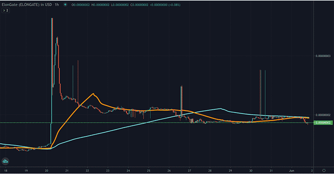
Task: Click date label 21 on time axis
Action: click(67, 171)
